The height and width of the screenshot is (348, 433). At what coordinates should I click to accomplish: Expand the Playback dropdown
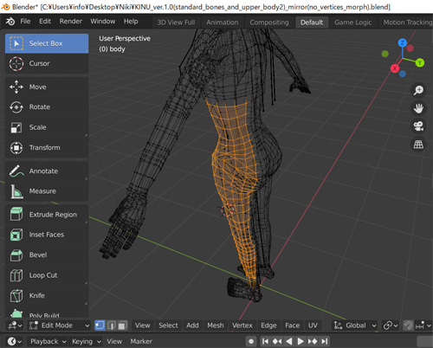coord(48,341)
